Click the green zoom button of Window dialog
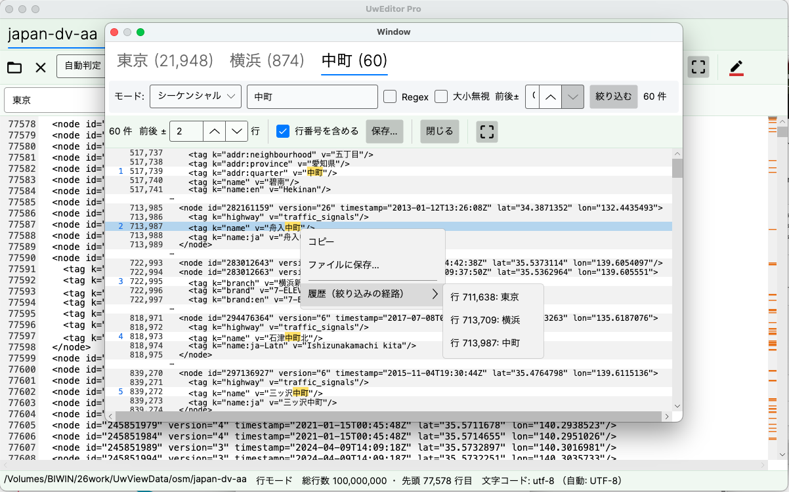 pos(140,31)
